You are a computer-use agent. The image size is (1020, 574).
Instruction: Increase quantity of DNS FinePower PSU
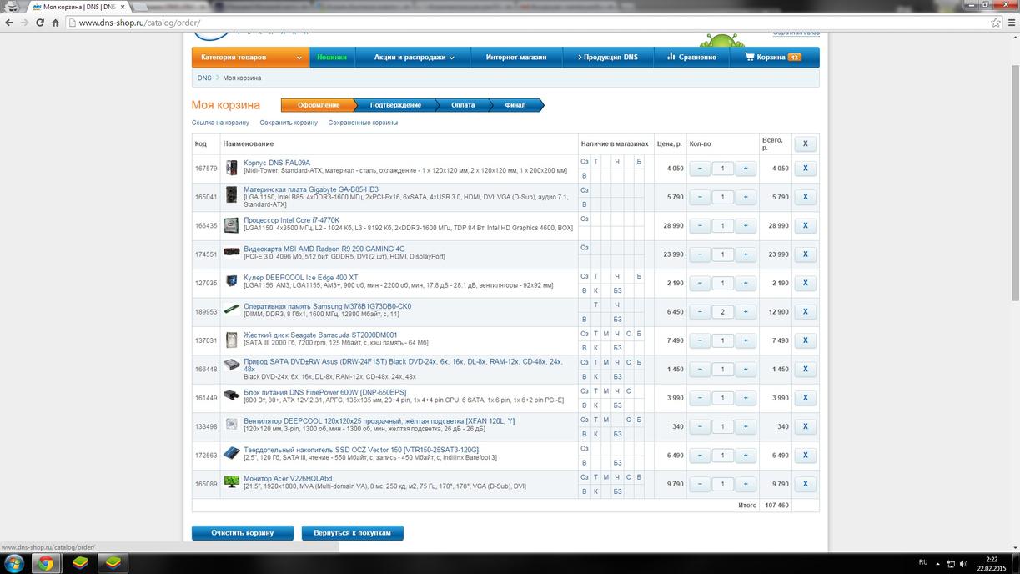745,398
